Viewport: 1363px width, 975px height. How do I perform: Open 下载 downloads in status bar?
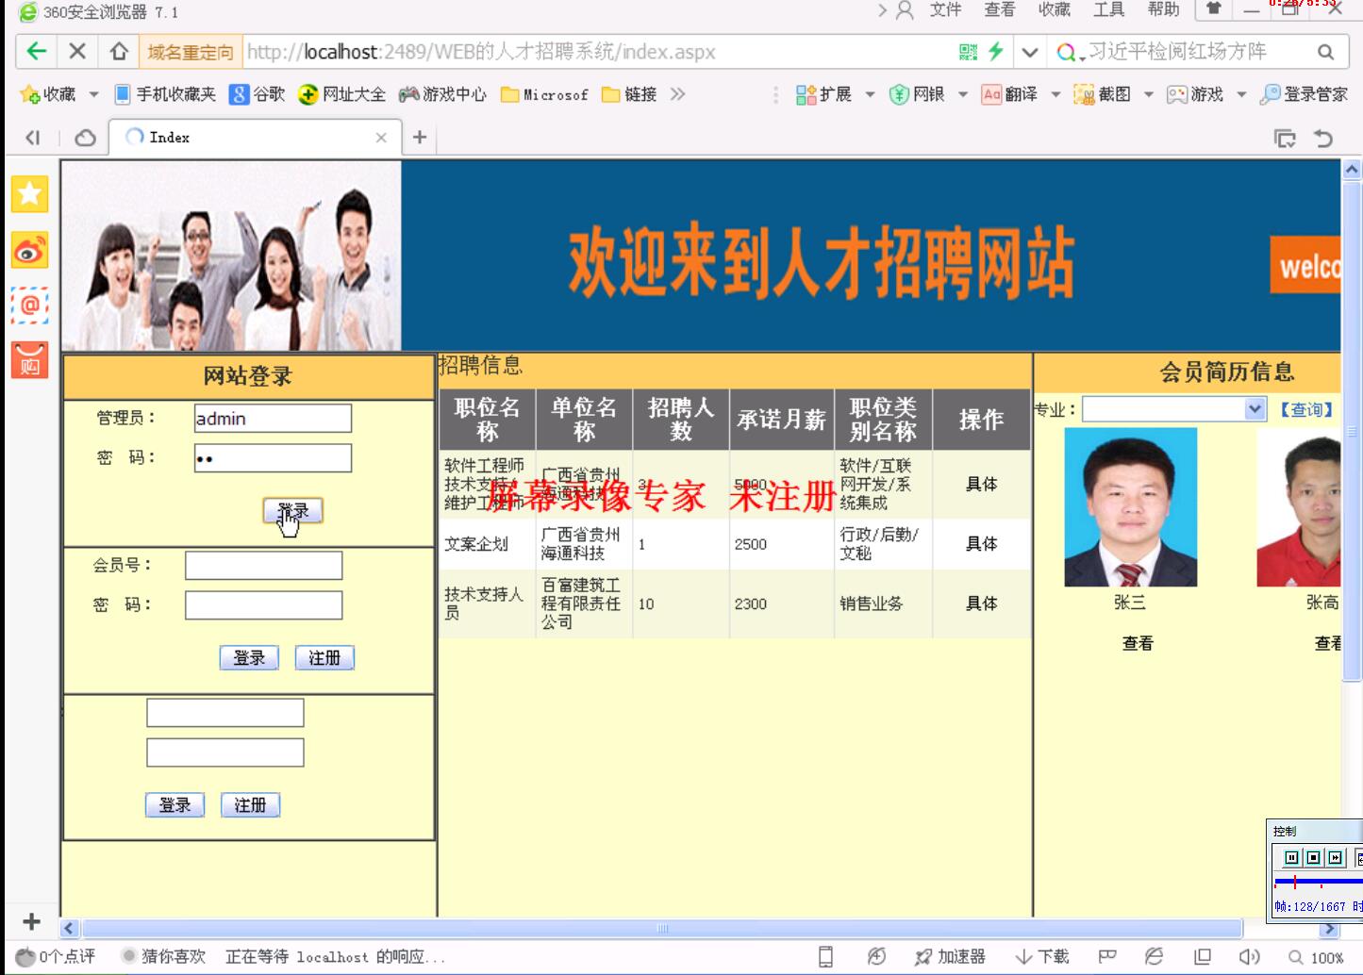tap(1042, 957)
